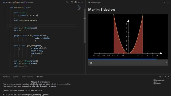Image resolution: width=171 pixels, height=96 pixels.
Task: Select the powershell terminal instance
Action: [159, 81]
